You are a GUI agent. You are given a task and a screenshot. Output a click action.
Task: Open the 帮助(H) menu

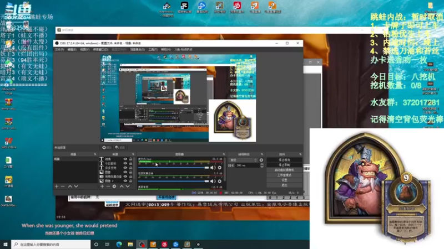(x=166, y=49)
